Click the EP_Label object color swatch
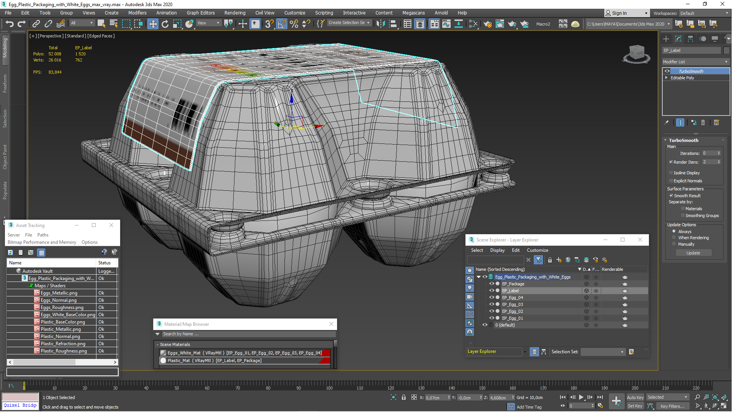This screenshot has width=732, height=412. coord(726,50)
